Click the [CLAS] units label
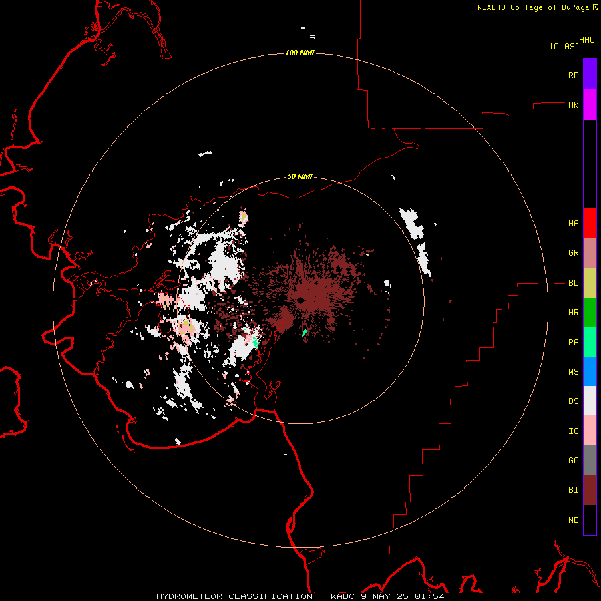601x601 pixels. point(564,46)
